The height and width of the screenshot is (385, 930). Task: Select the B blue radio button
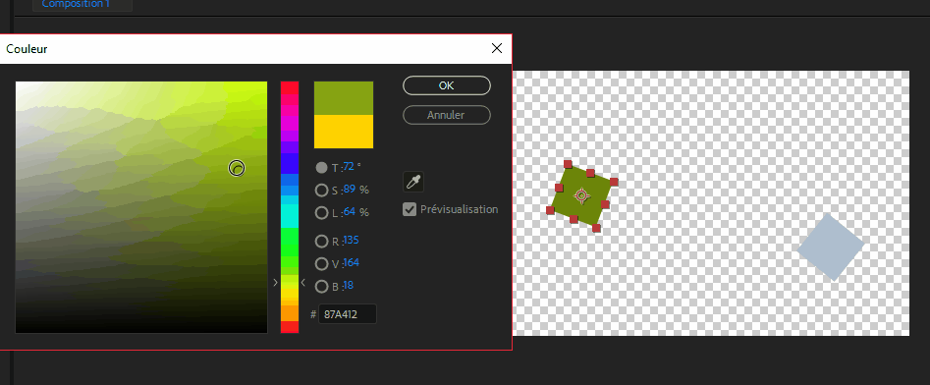click(x=321, y=287)
